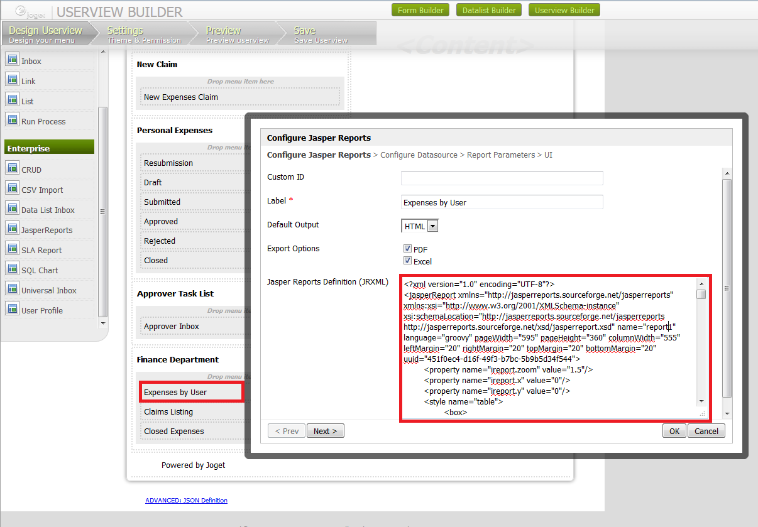Viewport: 758px width, 527px height.
Task: Click the List menu element icon
Action: (12, 100)
